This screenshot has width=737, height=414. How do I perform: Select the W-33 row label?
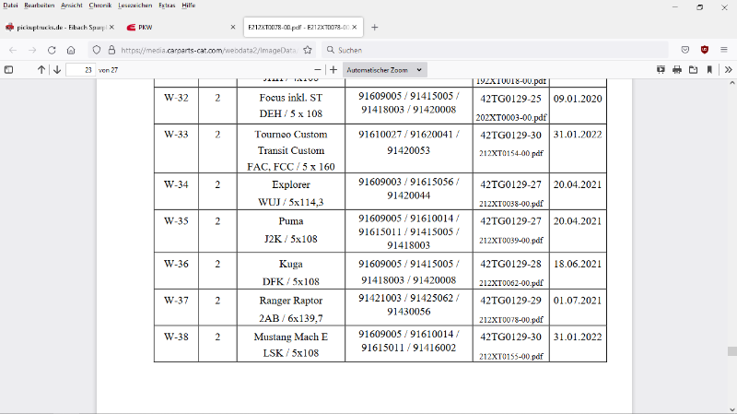176,134
